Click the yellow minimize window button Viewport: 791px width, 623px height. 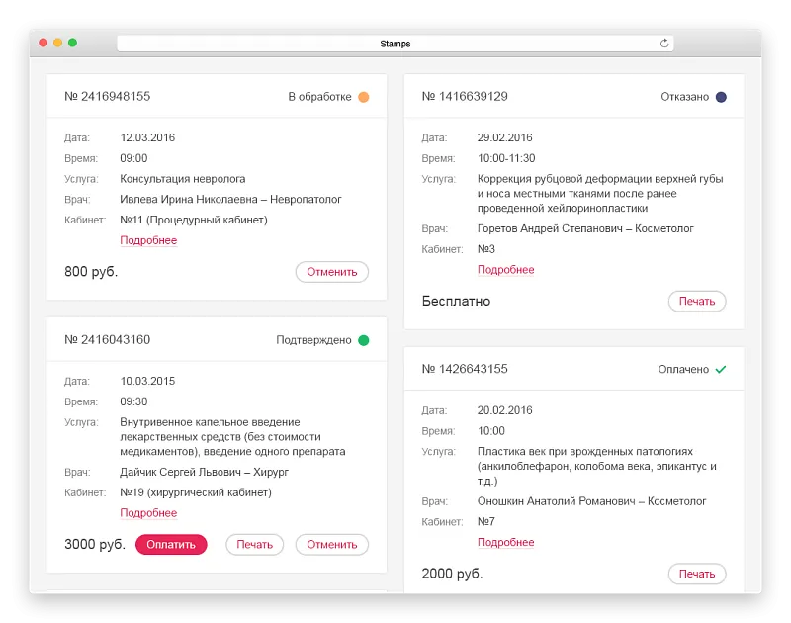pos(57,44)
